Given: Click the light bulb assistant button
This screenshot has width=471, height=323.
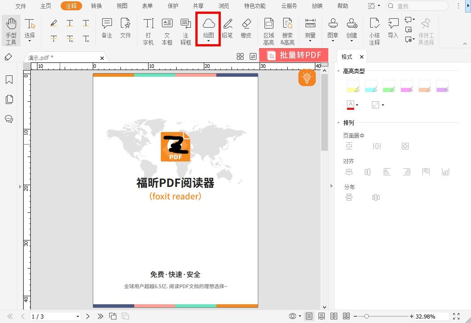Looking at the screenshot, I should click(306, 78).
